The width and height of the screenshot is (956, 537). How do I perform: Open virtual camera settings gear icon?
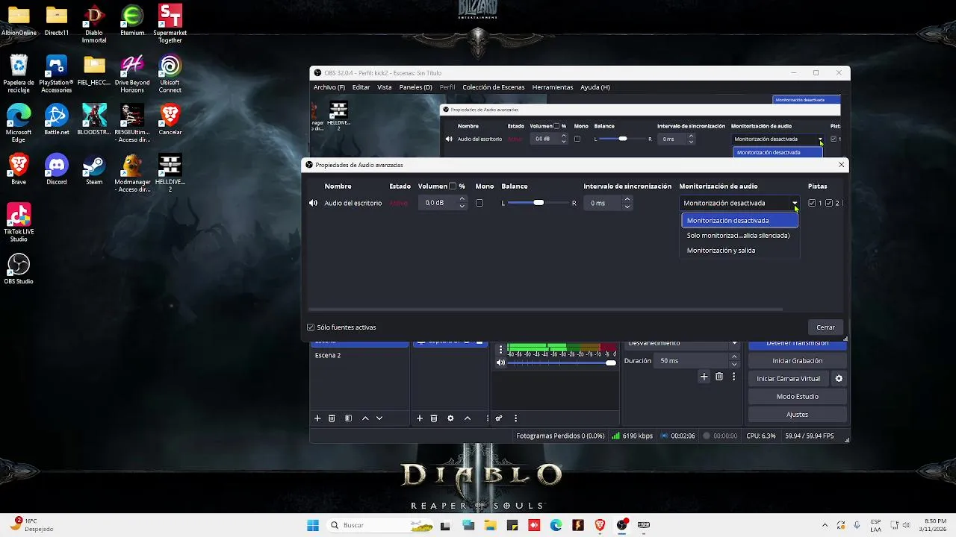click(839, 379)
